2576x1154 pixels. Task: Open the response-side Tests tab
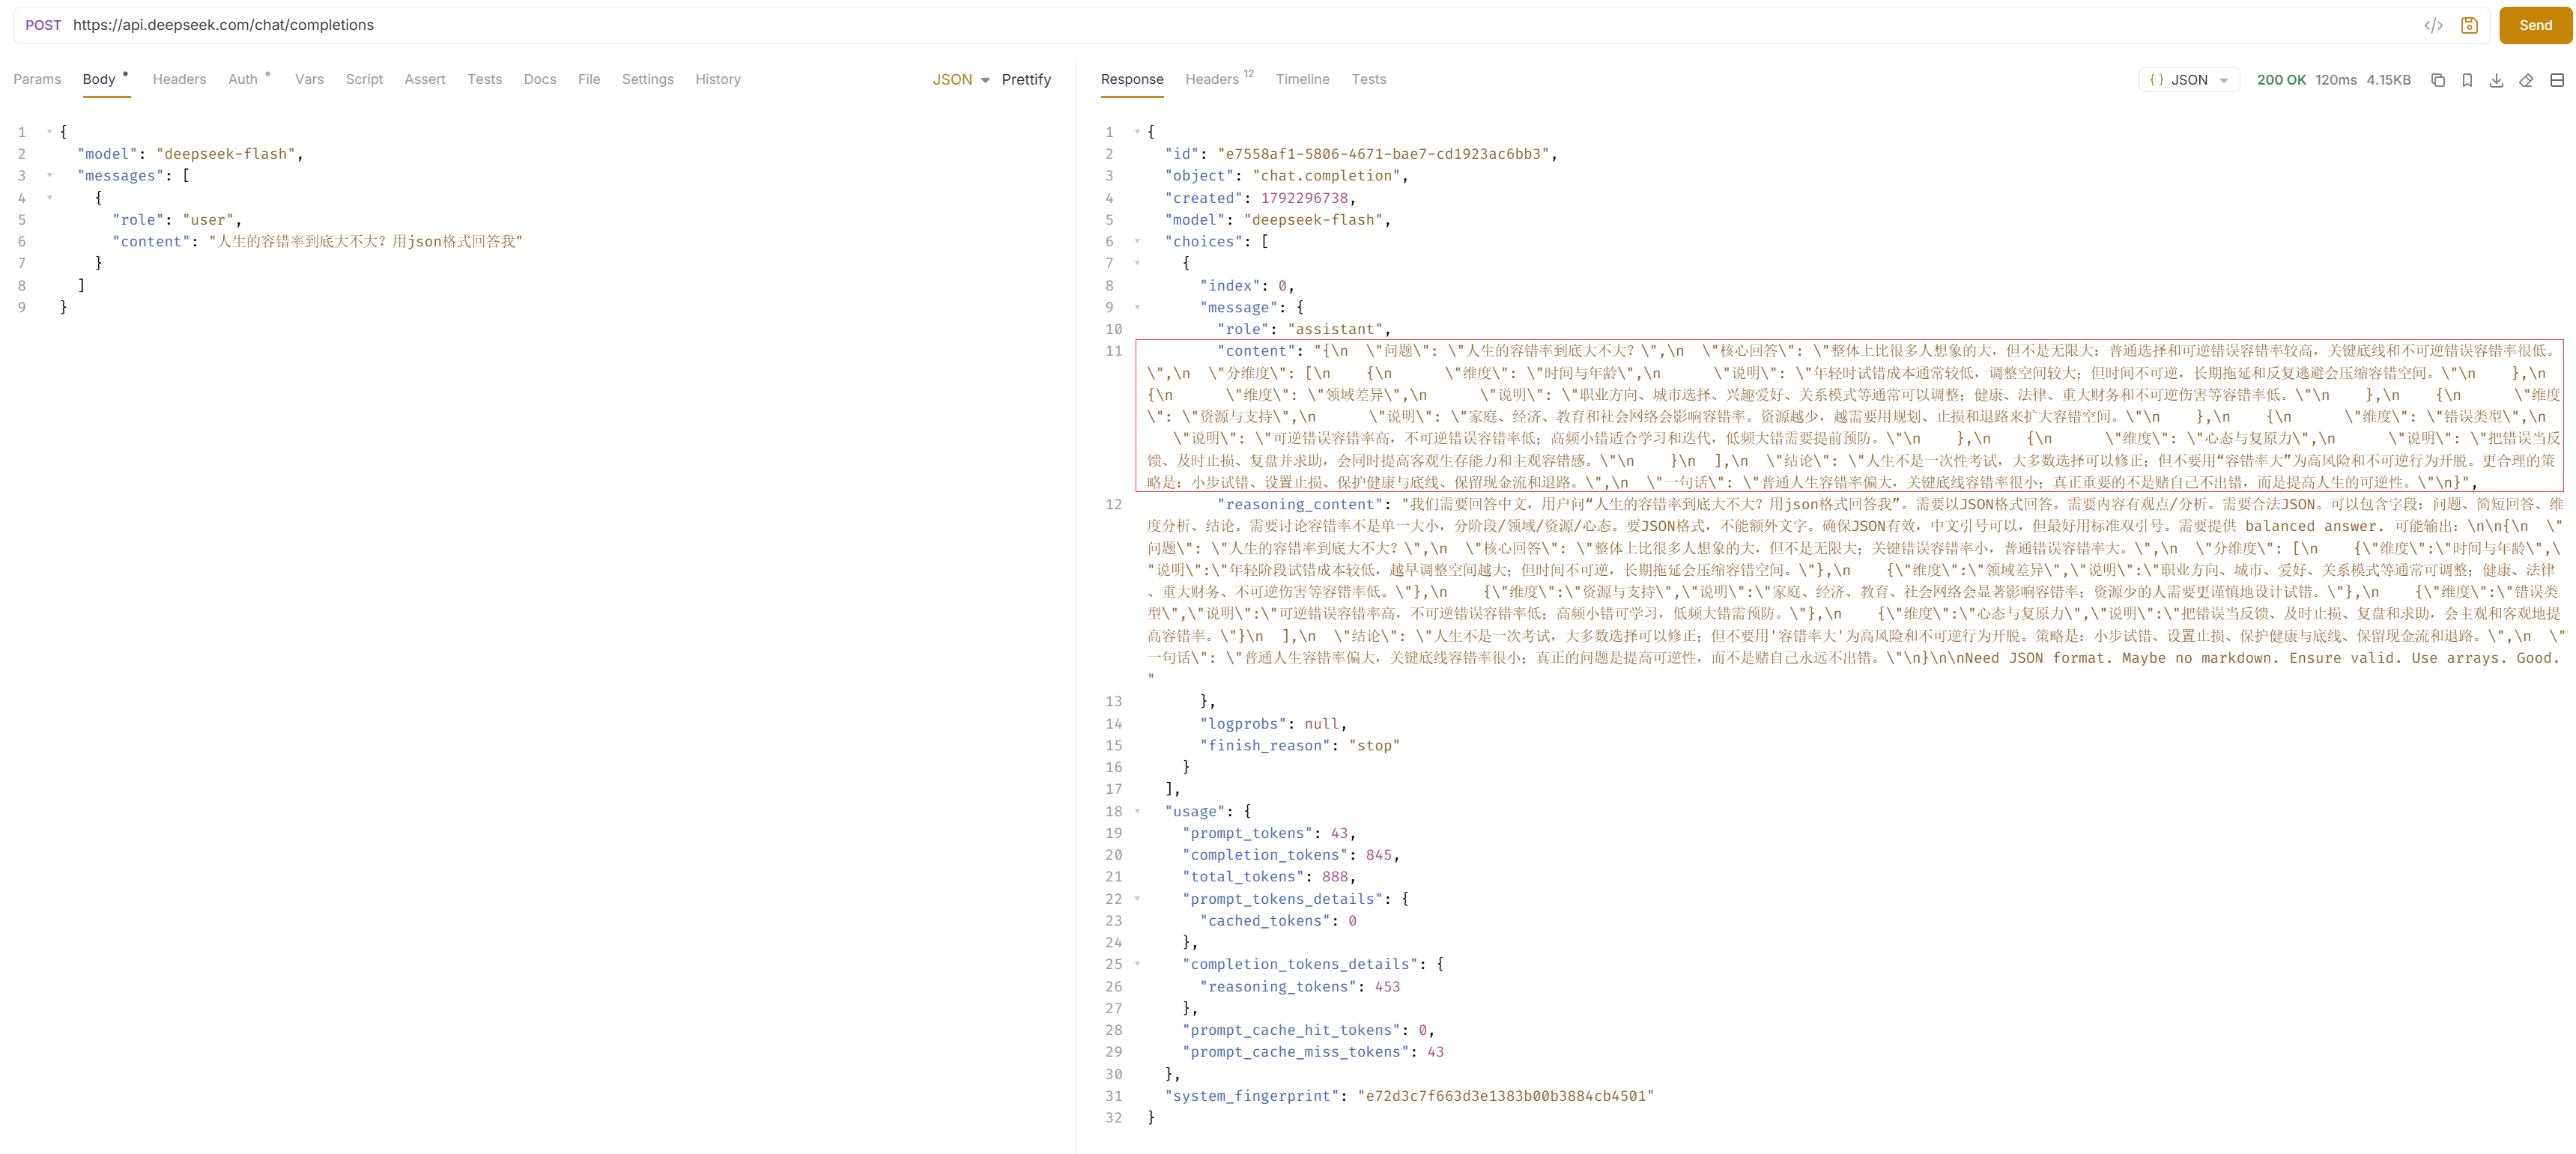pos(1368,80)
